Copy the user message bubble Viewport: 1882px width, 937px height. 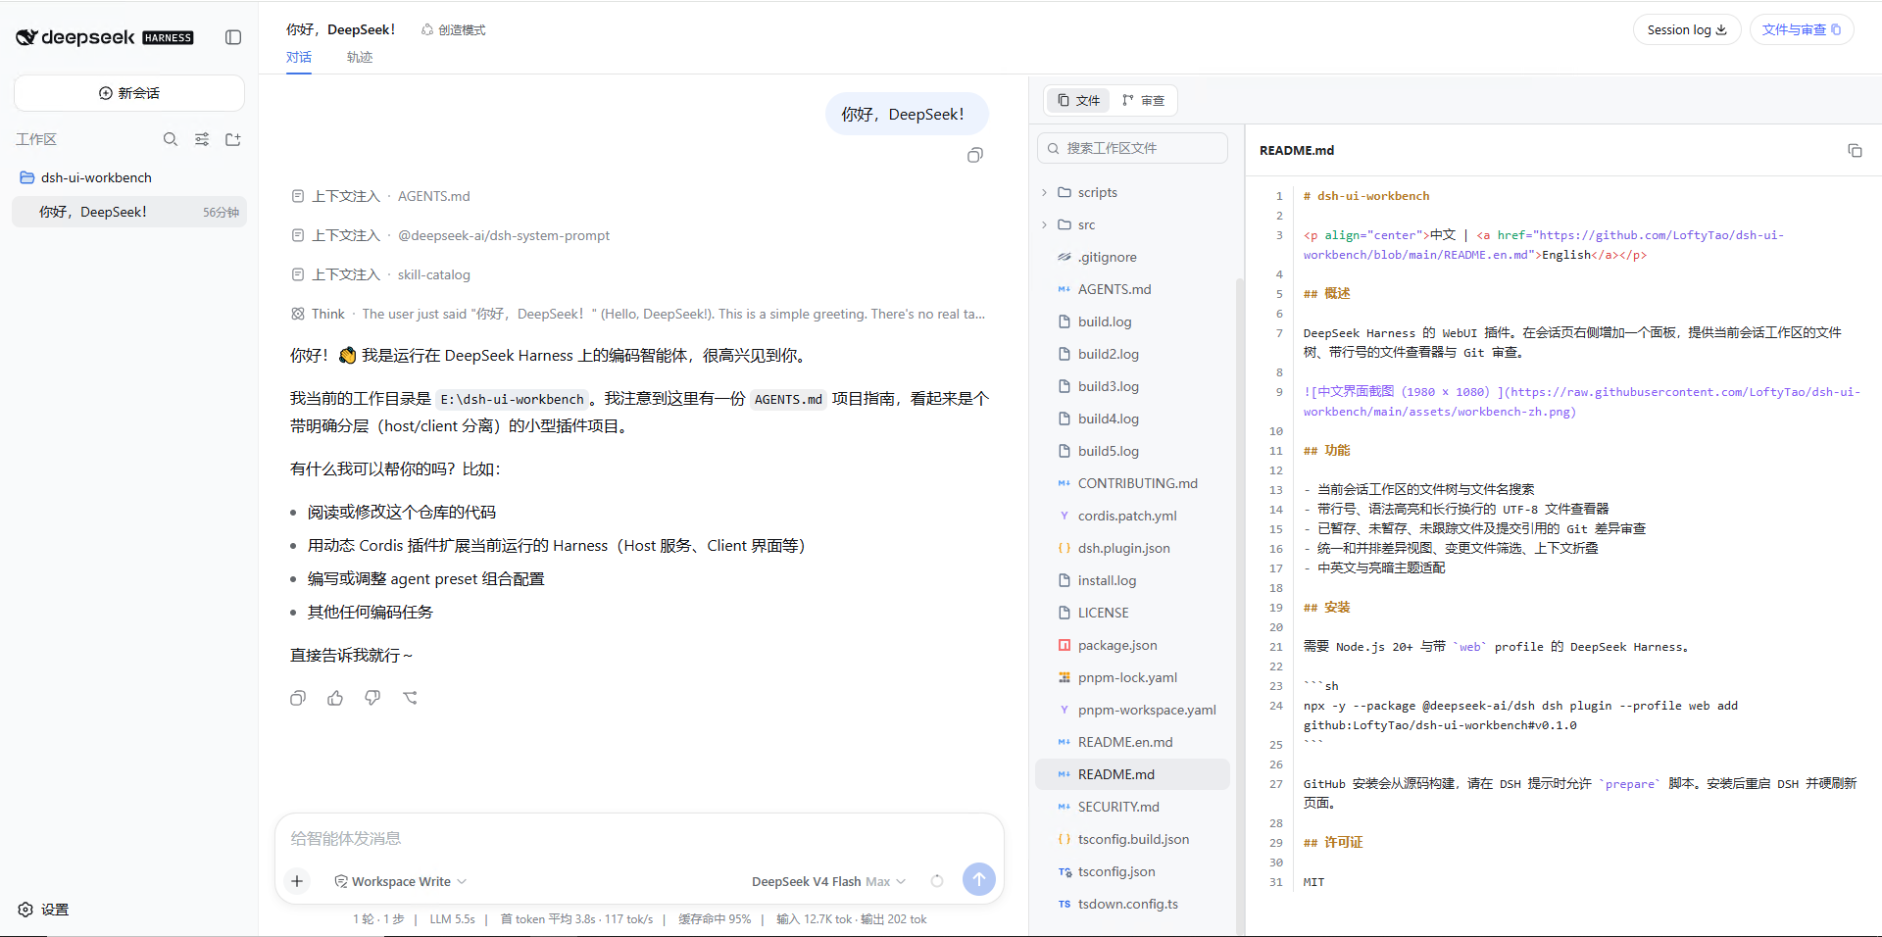click(975, 155)
